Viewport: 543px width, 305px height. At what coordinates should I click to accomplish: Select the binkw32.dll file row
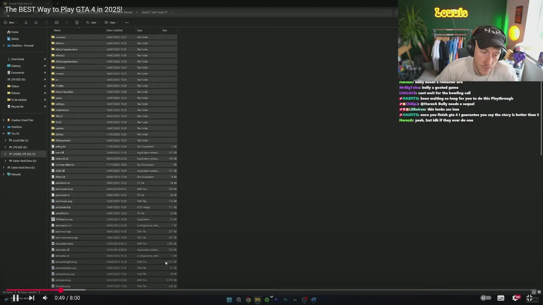point(114,158)
